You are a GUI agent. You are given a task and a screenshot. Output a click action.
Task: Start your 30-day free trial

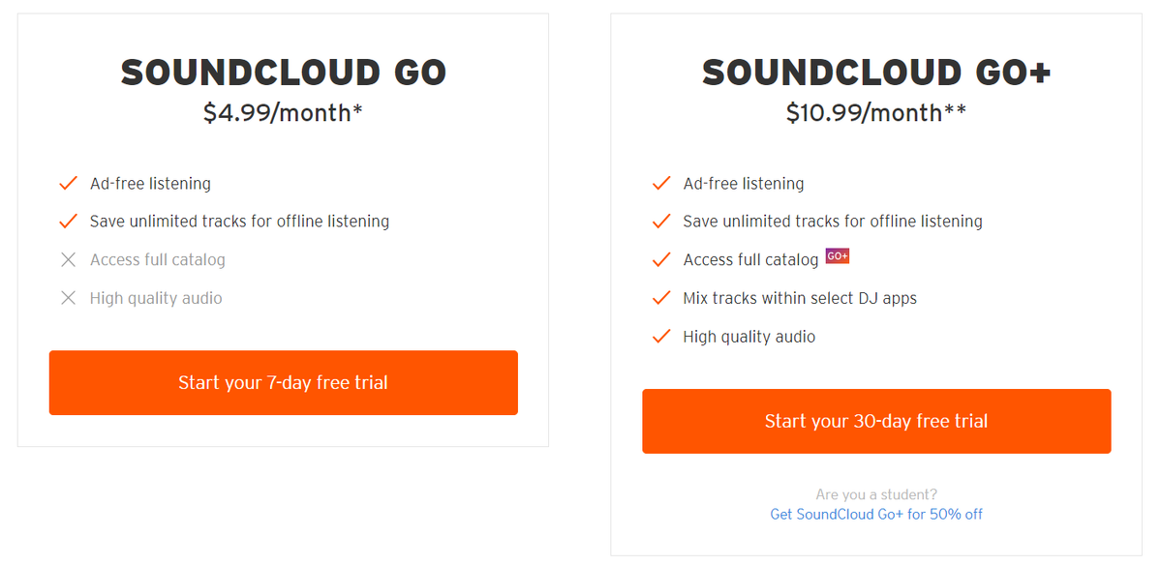tap(876, 421)
